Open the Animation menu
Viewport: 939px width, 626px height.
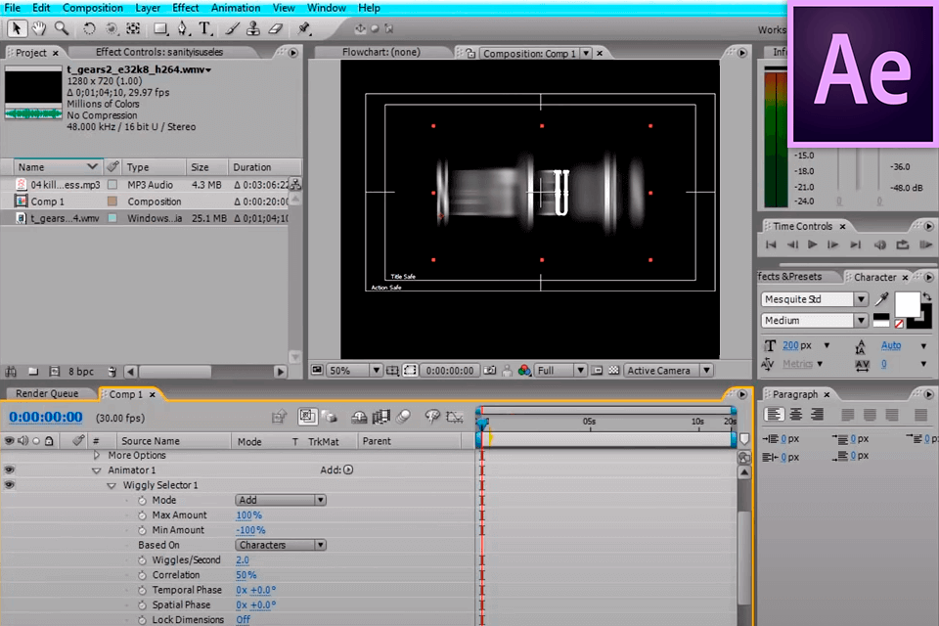coord(236,8)
